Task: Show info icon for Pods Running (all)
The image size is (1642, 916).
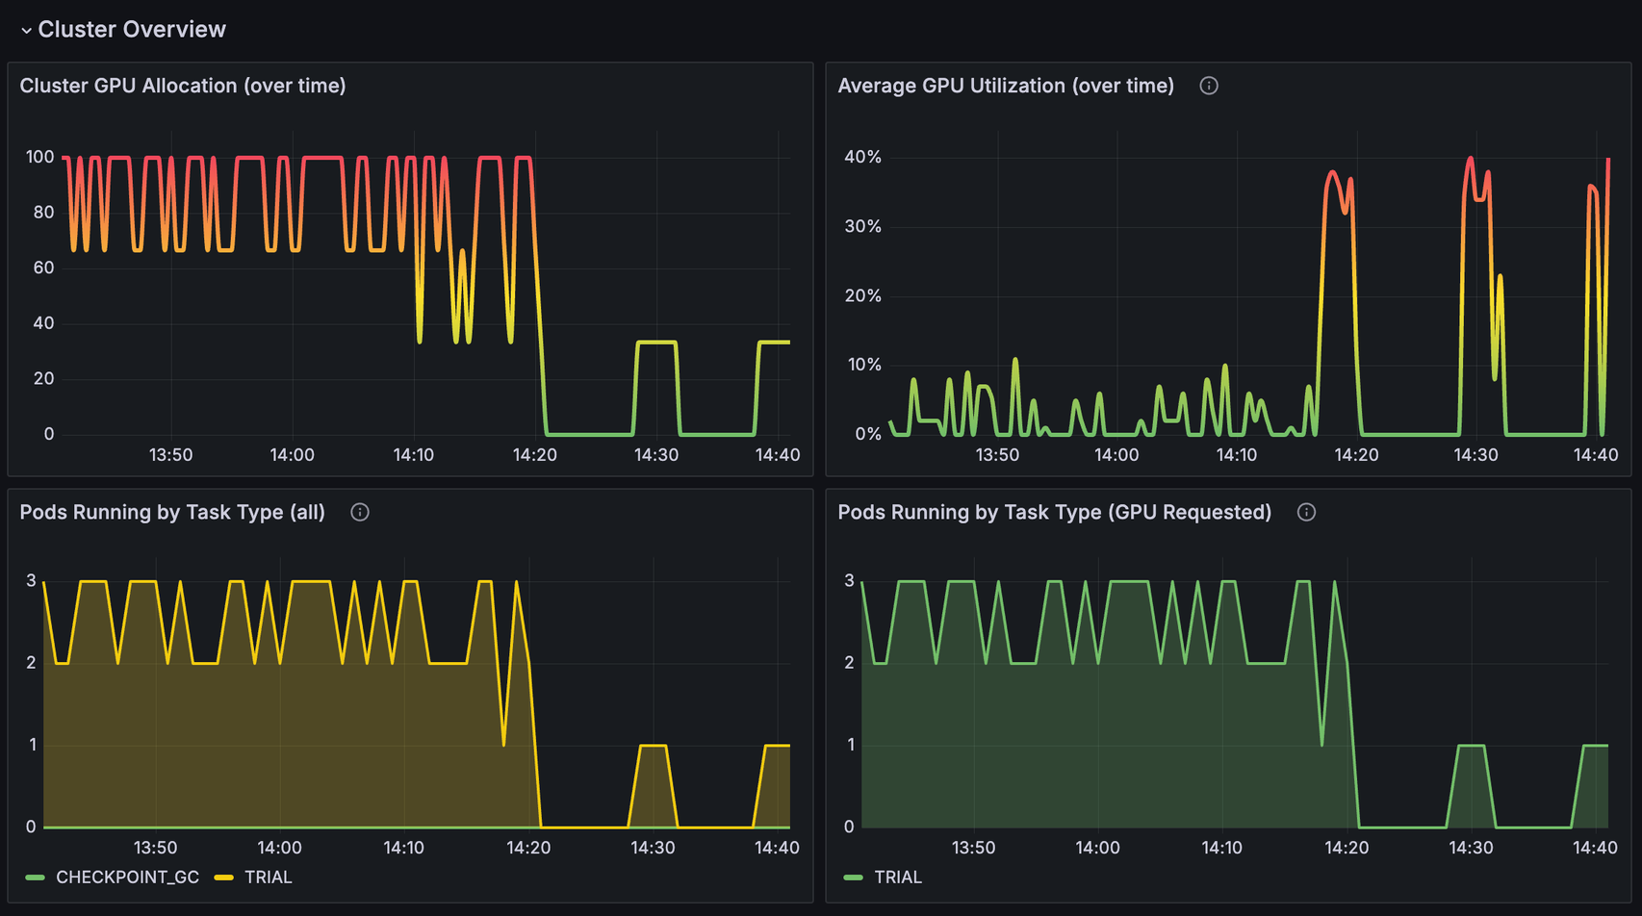Action: [x=360, y=512]
